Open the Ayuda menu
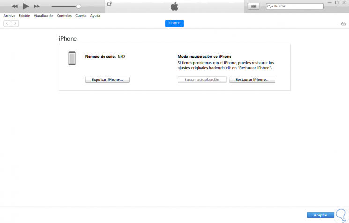 pos(95,16)
